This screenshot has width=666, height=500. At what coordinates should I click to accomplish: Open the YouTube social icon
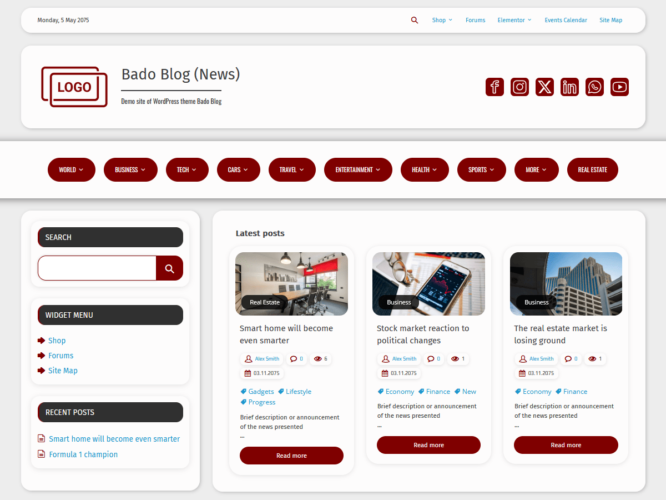[619, 87]
